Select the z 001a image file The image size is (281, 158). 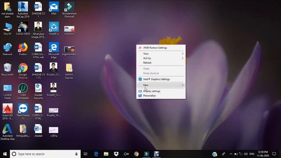pyautogui.click(x=54, y=132)
